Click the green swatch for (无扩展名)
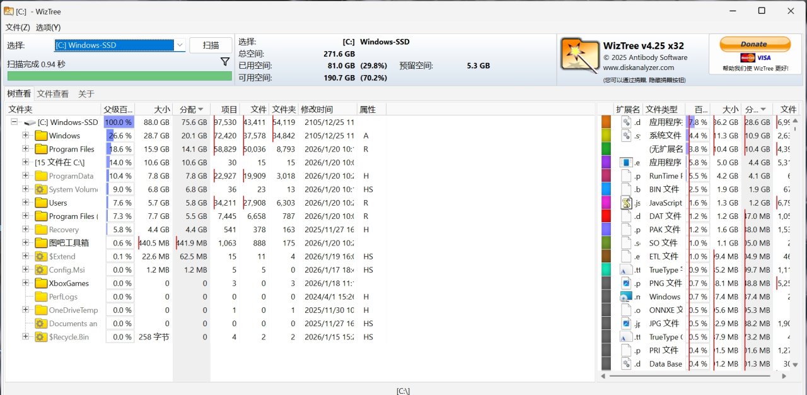Image resolution: width=807 pixels, height=395 pixels. tap(607, 149)
